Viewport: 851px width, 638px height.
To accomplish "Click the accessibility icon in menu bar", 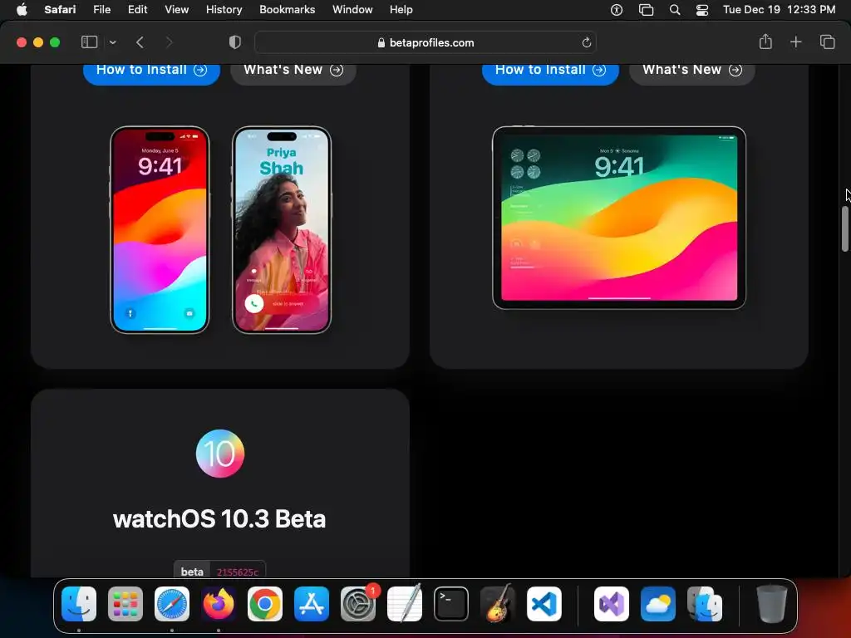I will (x=617, y=10).
